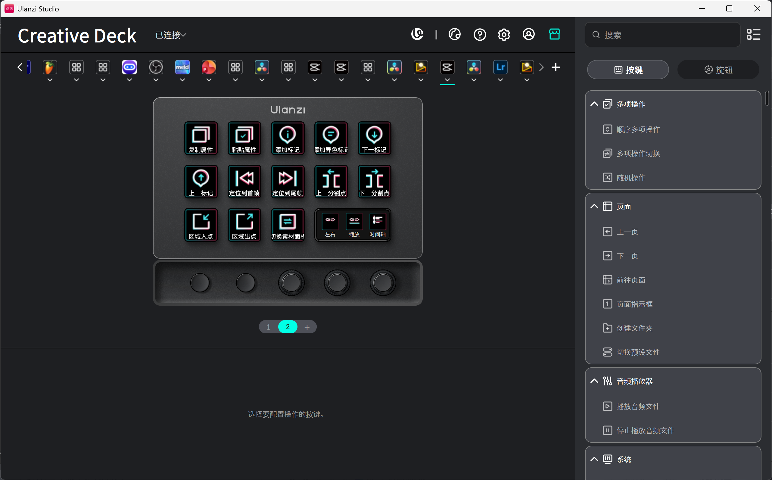772x480 pixels.
Task: Select the 定位到首帧 key
Action: 244,181
